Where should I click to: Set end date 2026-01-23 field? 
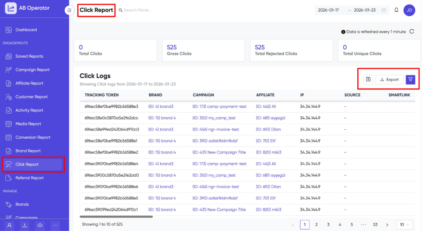(x=365, y=10)
